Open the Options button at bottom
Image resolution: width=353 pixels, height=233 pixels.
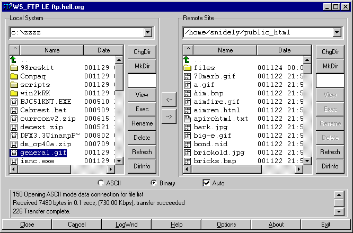pos(226,225)
